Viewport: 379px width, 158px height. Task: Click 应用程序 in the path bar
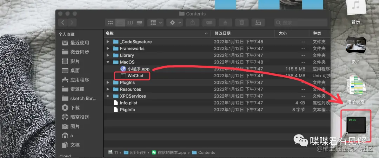pos(135,152)
